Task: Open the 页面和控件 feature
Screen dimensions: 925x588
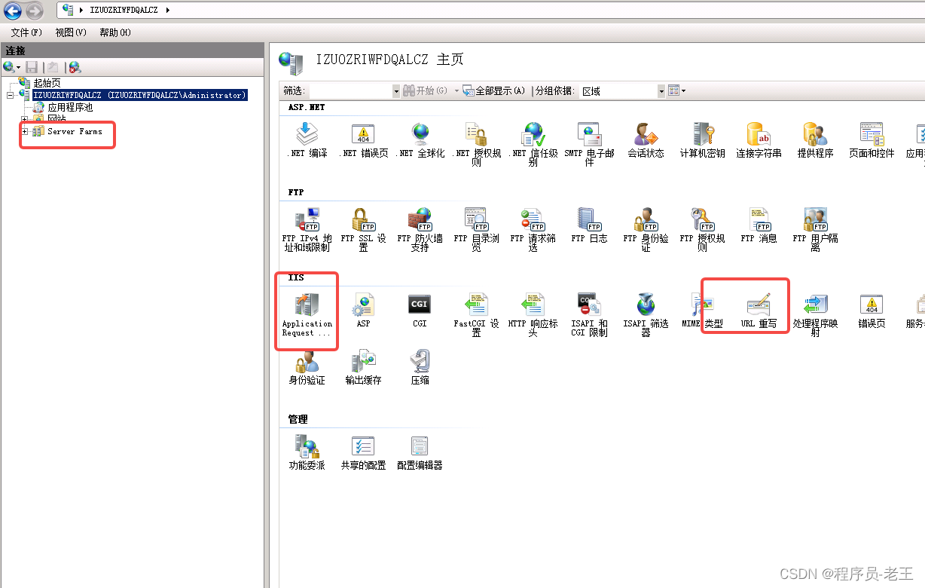Action: (872, 140)
